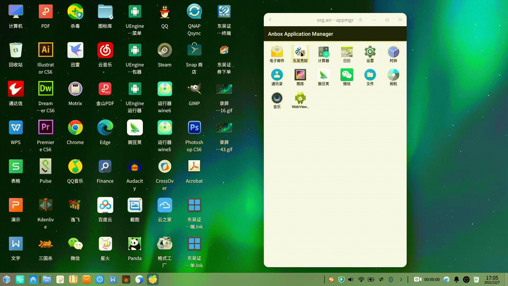This screenshot has height=286, width=508.
Task: Open Anbox 设置 settings gear app
Action: point(370,53)
